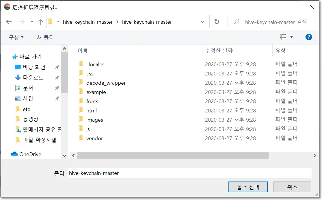
Task: Sort by 수정한 날짜 column
Action: (x=219, y=51)
